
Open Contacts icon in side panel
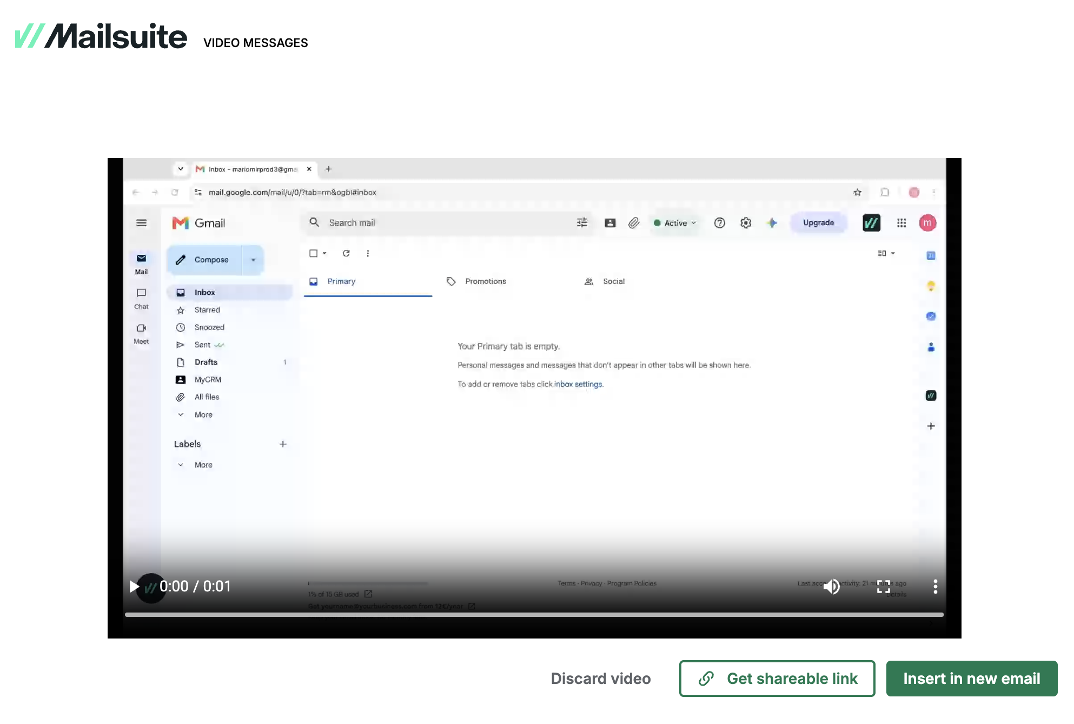[931, 347]
